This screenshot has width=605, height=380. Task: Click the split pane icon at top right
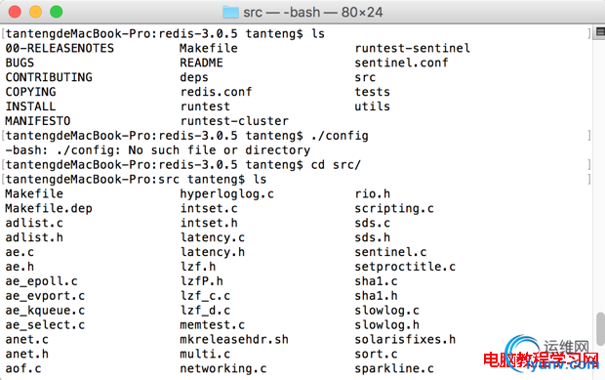[600, 31]
